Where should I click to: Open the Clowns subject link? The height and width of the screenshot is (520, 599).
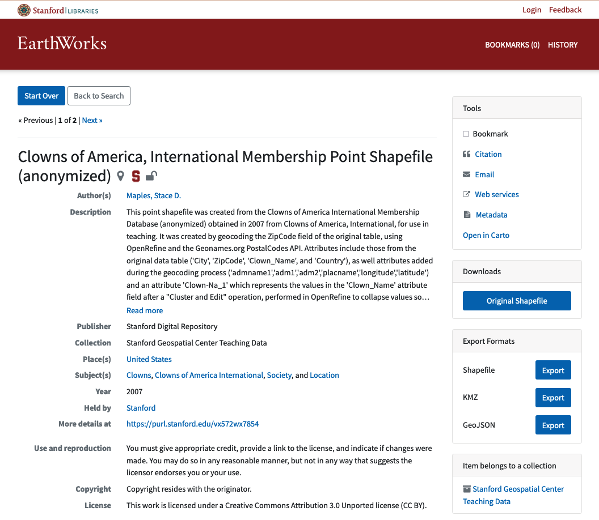point(138,375)
